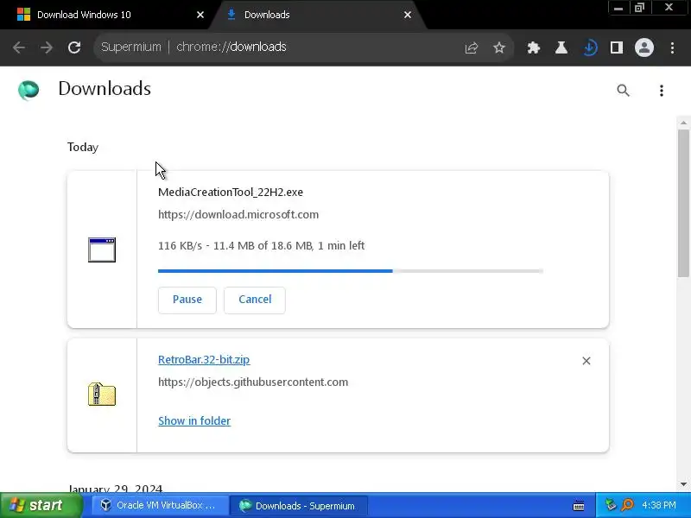The image size is (691, 518).
Task: Minimize the Supermium window
Action: click(618, 8)
